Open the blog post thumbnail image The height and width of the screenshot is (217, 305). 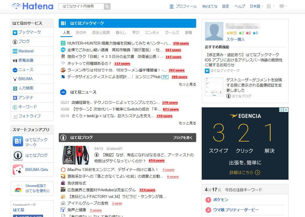tap(76, 155)
